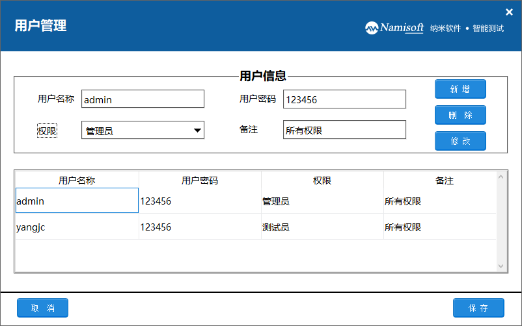Click the 保存 button
Viewport: 522px width, 326px height.
478,308
